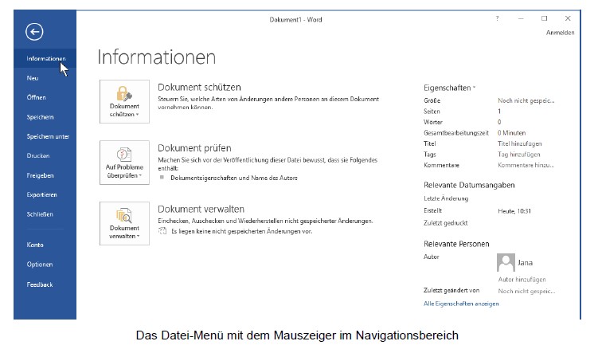Click the Relevante Datumsangaben heading
Viewport: 598px width, 349px height.
(469, 185)
